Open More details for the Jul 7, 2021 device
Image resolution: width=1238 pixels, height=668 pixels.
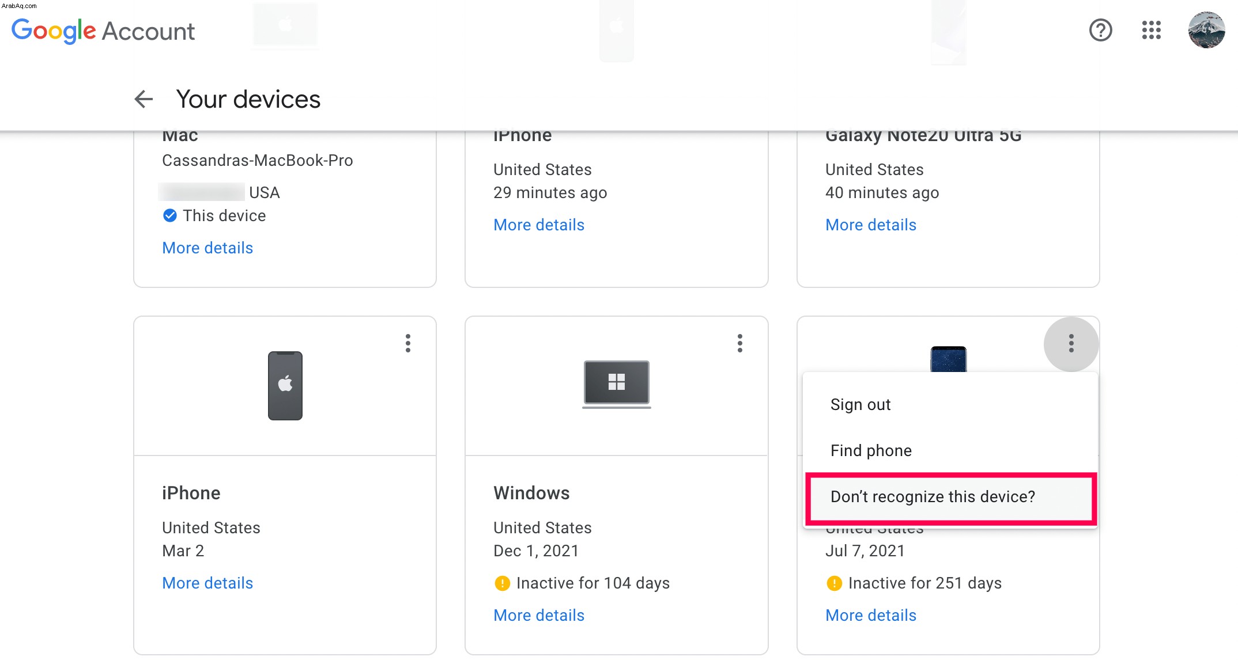871,615
